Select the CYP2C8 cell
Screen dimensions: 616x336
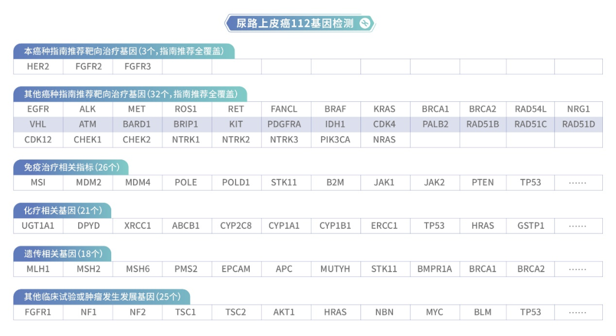237,226
